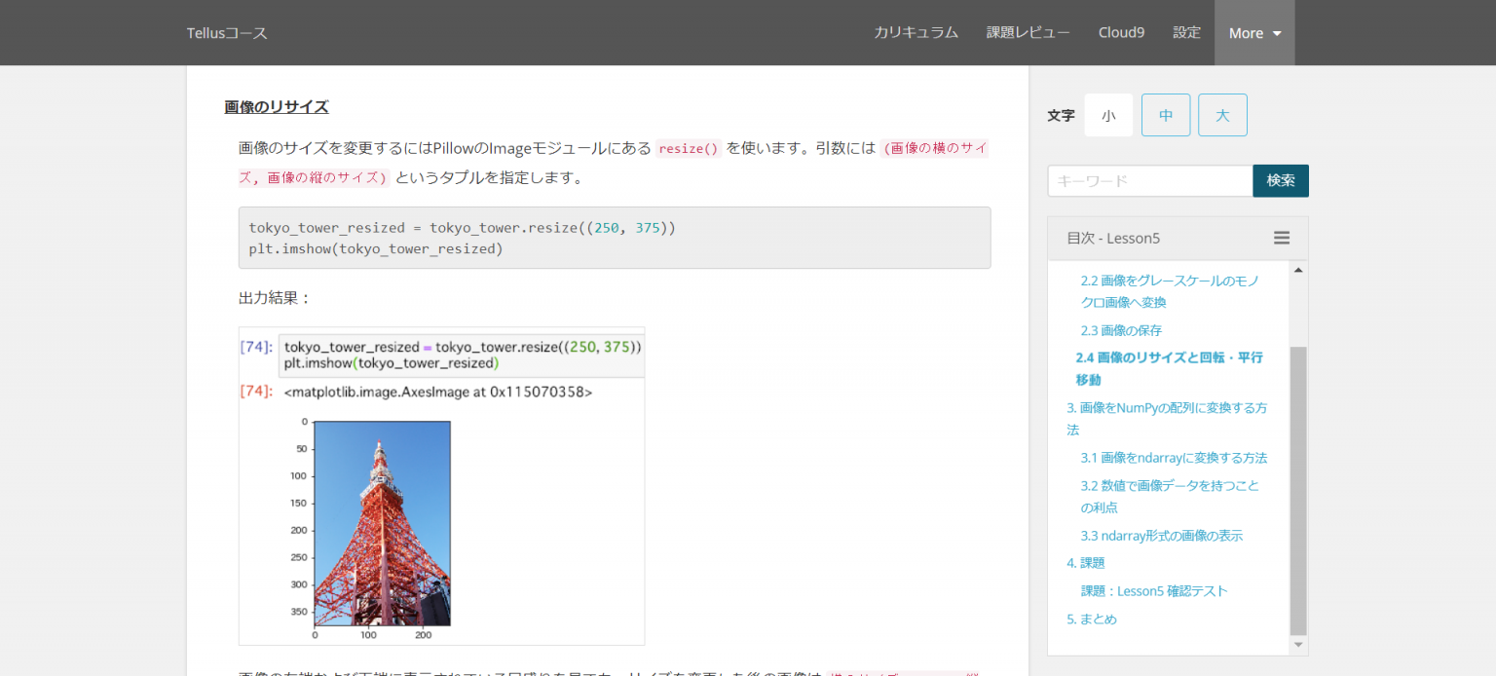1496x676 pixels.
Task: Click the table of contents scroll-up arrow
Action: [x=1298, y=270]
